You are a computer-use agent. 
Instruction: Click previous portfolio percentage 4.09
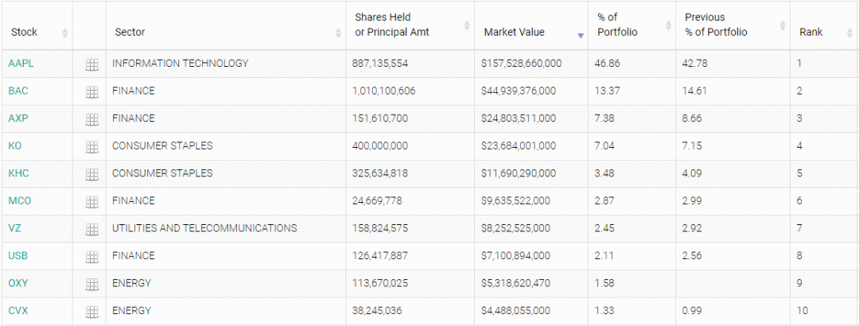tap(692, 173)
